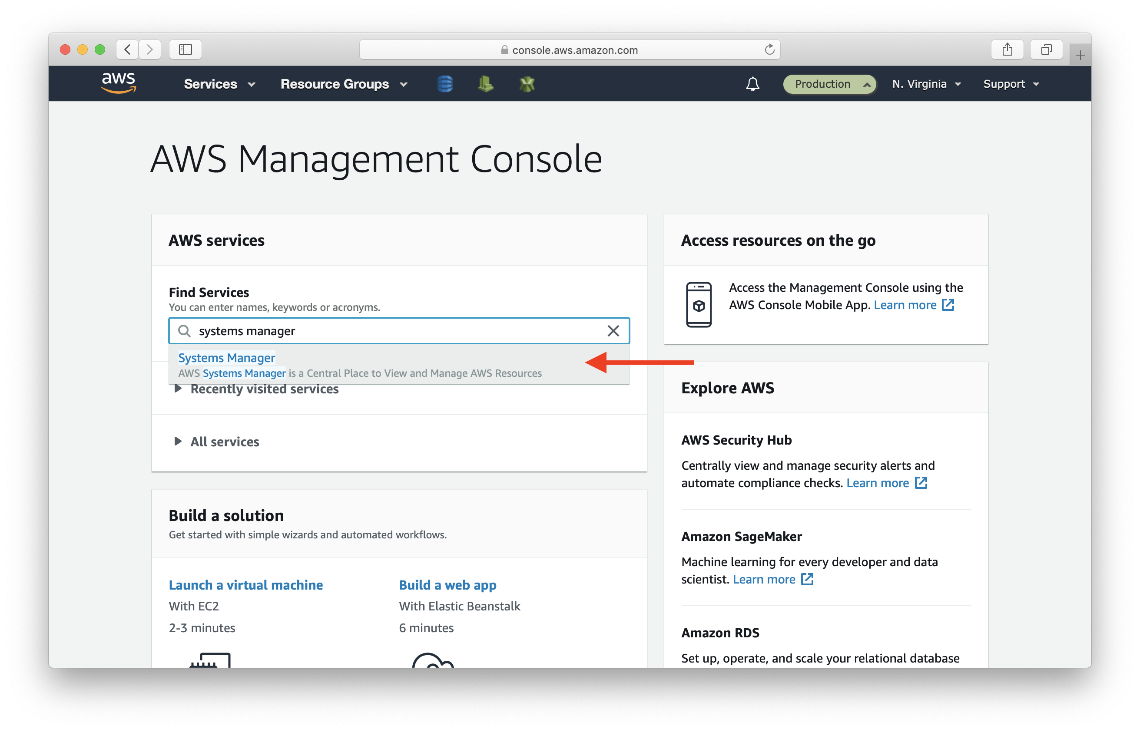Click the Safari back arrow

pyautogui.click(x=127, y=49)
